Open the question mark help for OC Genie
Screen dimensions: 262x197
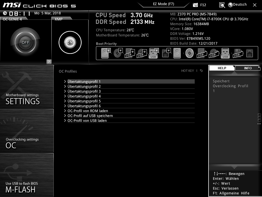click(x=49, y=62)
